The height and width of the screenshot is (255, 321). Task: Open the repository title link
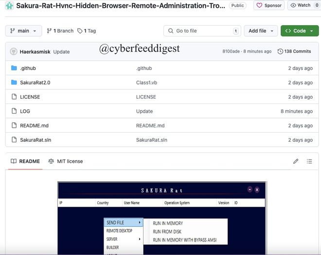tap(121, 6)
